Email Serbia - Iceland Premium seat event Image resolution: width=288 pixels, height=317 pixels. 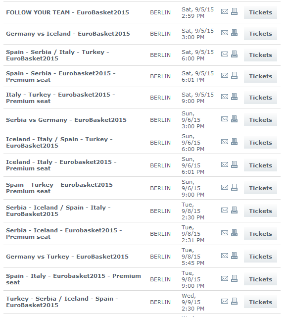[x=225, y=233]
